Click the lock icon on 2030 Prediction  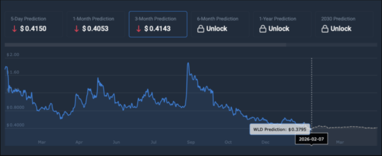click(324, 29)
